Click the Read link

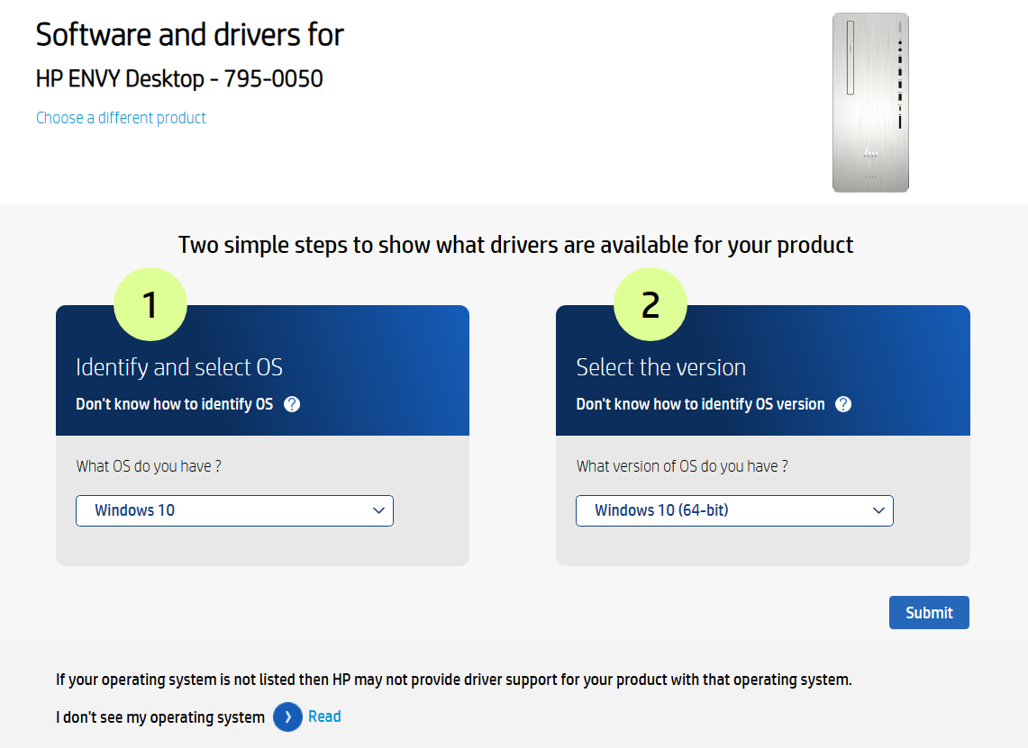324,716
